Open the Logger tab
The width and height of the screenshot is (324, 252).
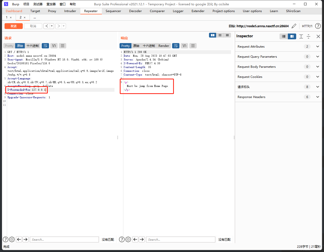178,11
